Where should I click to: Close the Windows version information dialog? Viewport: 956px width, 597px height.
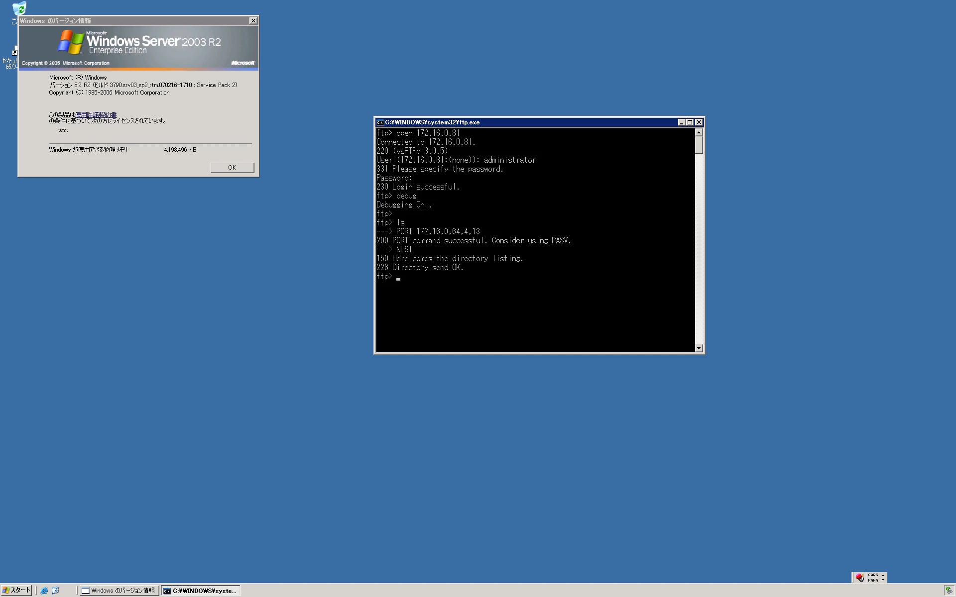point(253,21)
